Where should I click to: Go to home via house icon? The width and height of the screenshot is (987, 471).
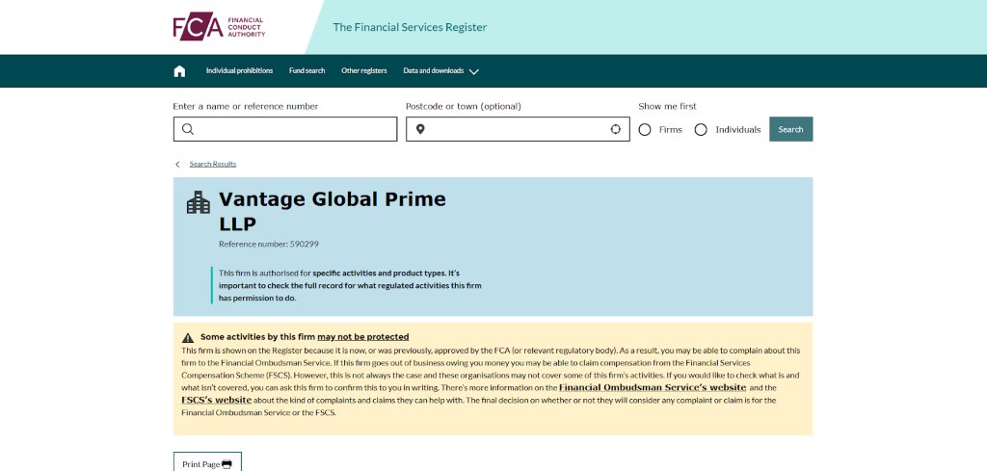coord(179,71)
